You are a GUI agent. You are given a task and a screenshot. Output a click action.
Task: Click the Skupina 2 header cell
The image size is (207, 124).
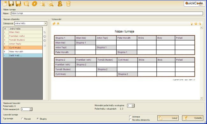click(65, 60)
